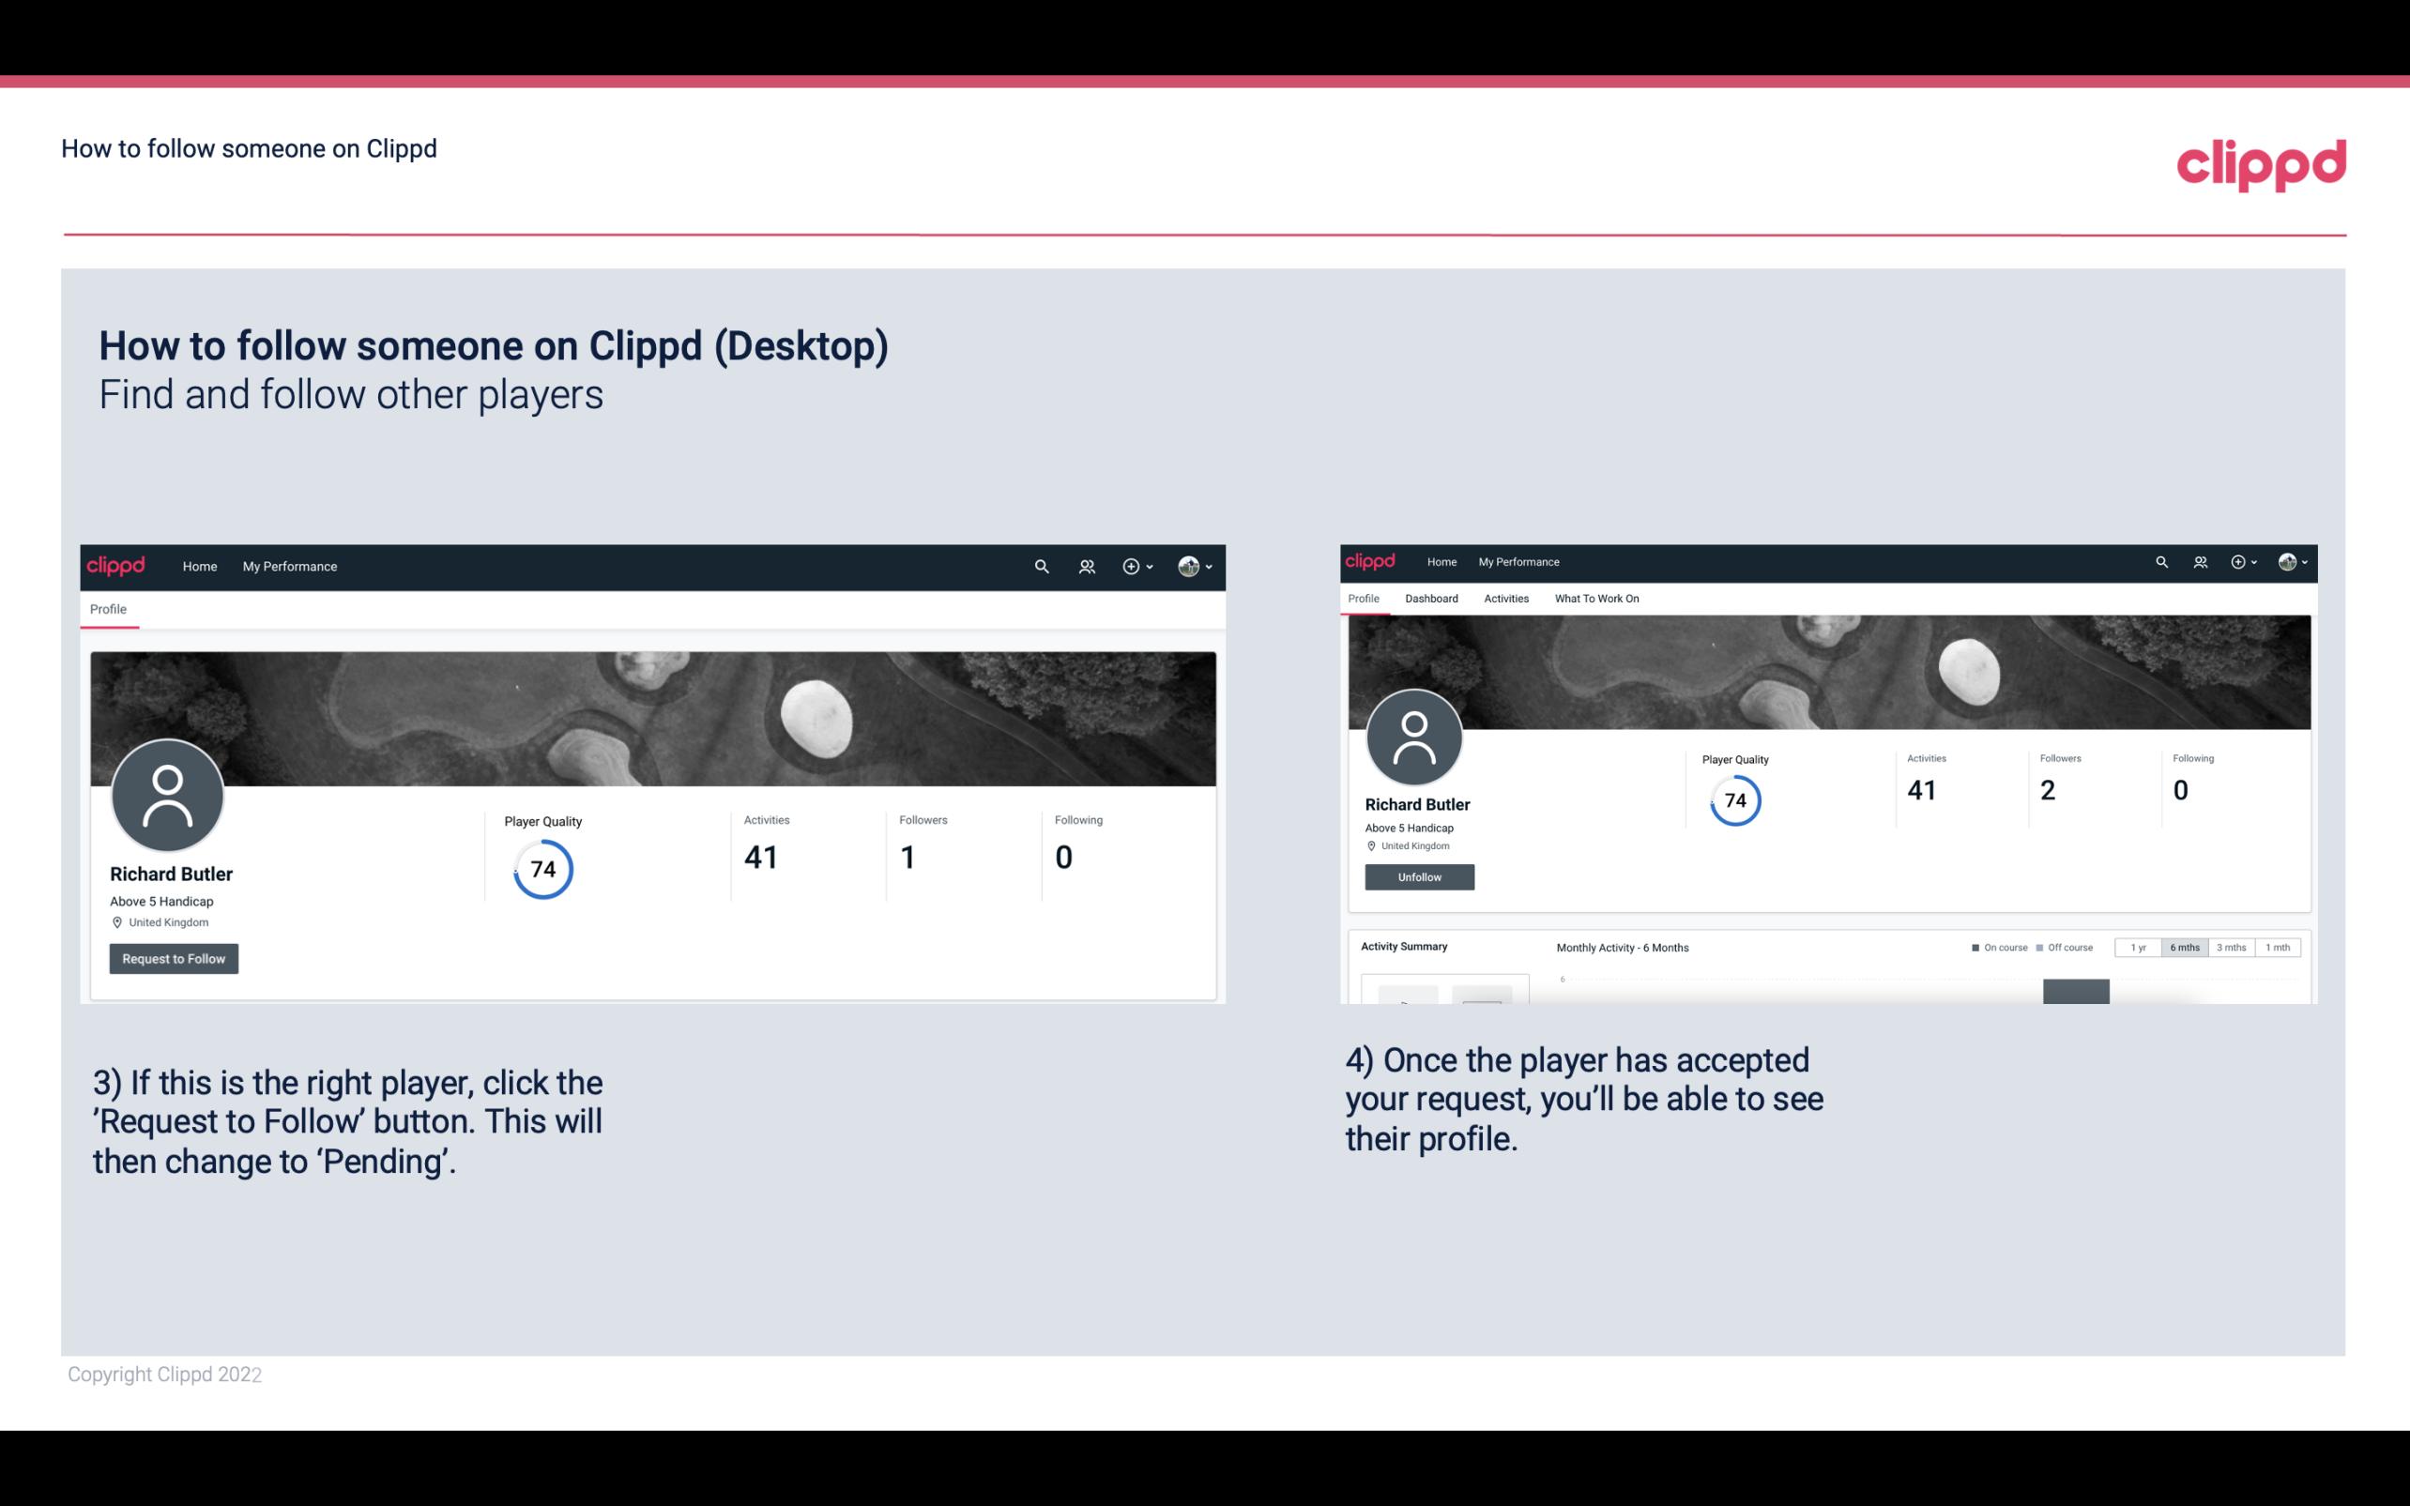Click the Clippd home logo icon
This screenshot has width=2410, height=1506.
[x=118, y=566]
